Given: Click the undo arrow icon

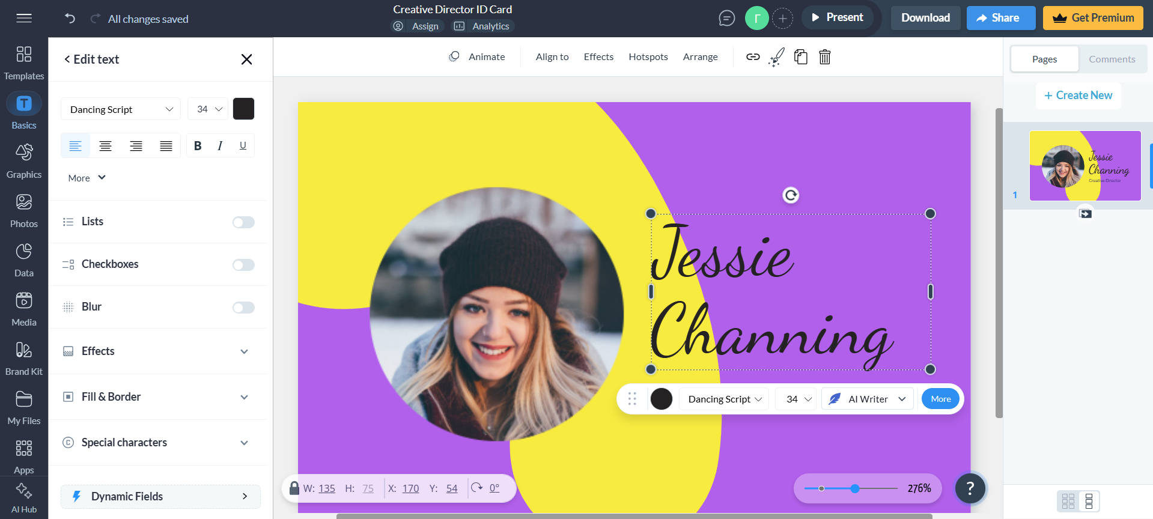Looking at the screenshot, I should click(70, 19).
